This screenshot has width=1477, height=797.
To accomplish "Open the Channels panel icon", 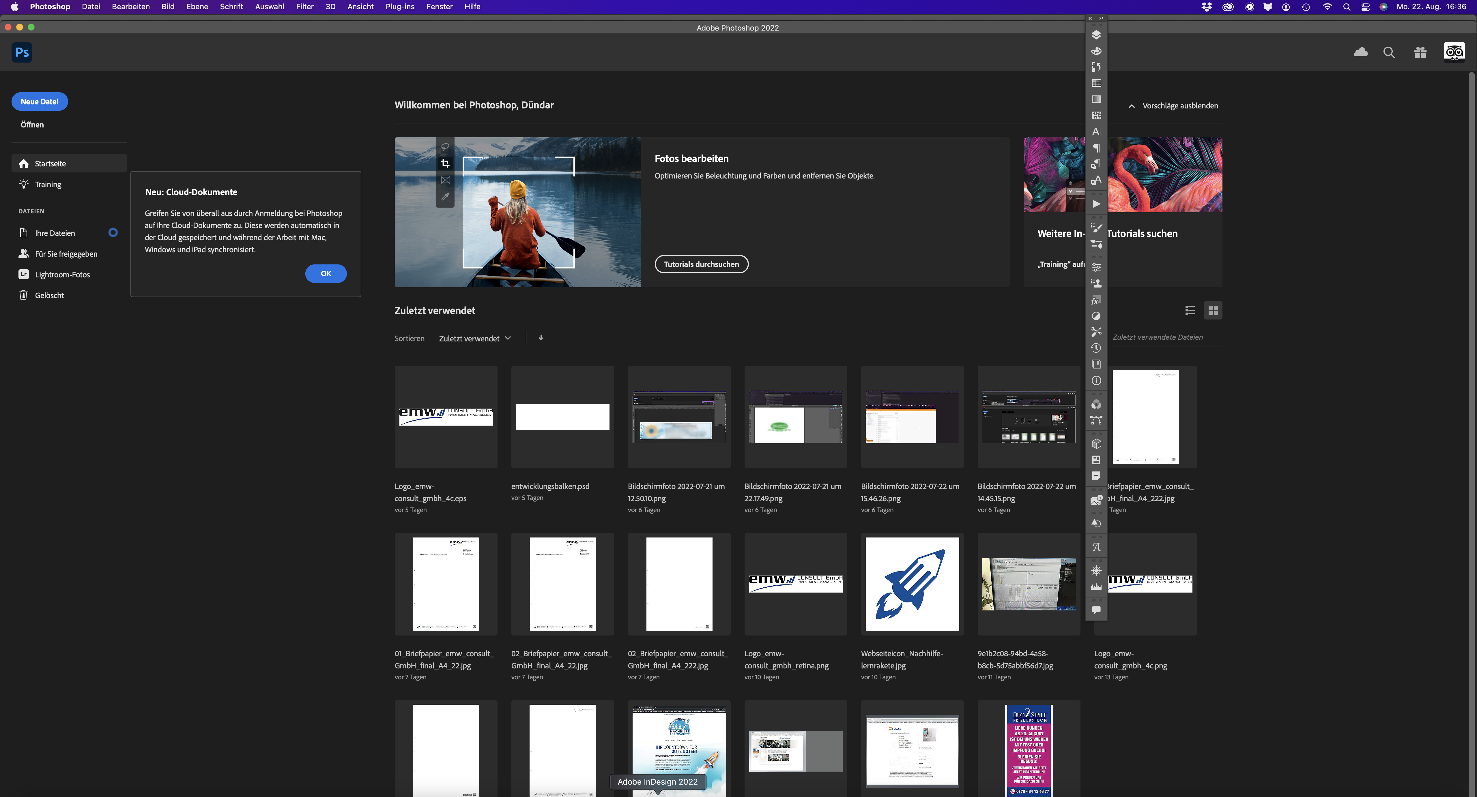I will click(x=1096, y=404).
